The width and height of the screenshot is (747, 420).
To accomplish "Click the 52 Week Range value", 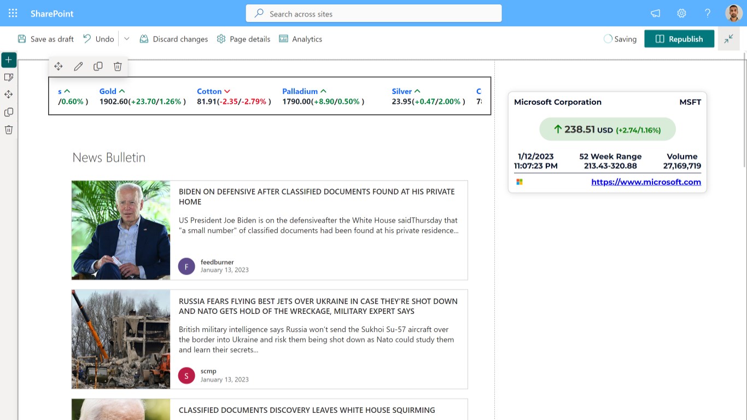I will pyautogui.click(x=610, y=166).
